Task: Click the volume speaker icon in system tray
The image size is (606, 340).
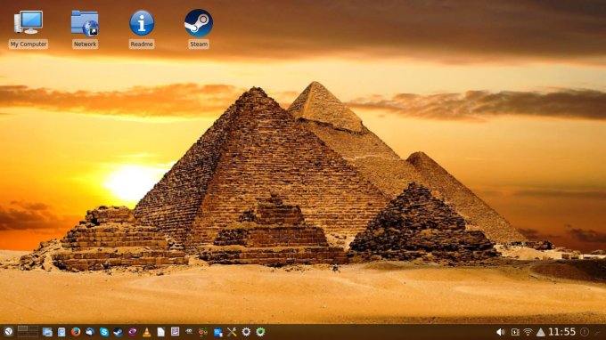Action: [x=501, y=332]
